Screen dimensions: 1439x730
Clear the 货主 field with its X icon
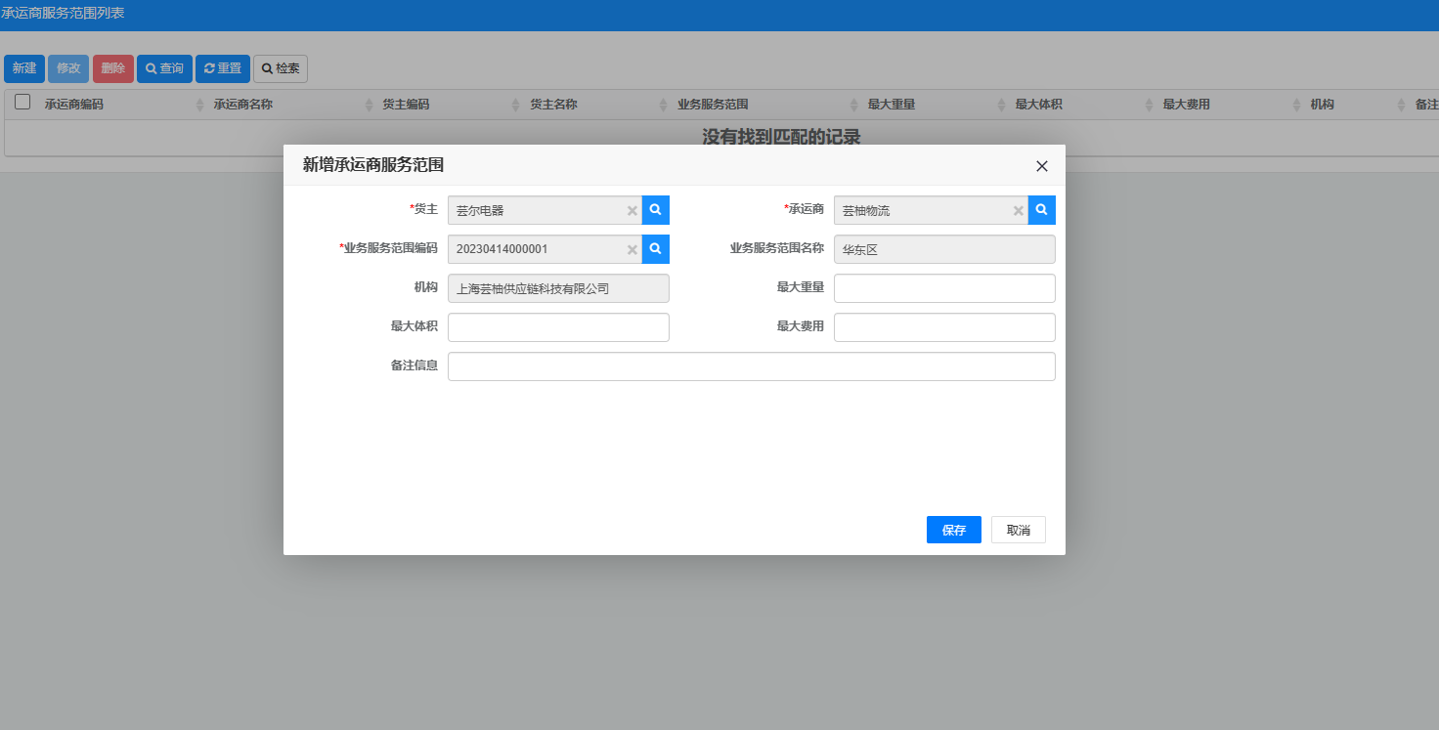click(x=632, y=211)
